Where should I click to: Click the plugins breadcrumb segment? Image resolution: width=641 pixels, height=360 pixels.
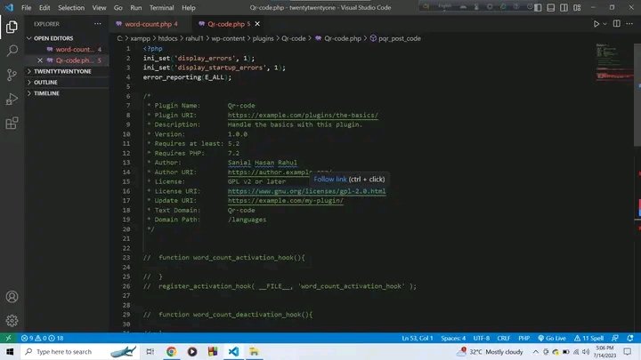click(x=263, y=38)
